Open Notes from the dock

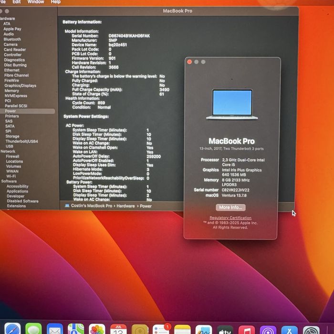click(x=182, y=330)
